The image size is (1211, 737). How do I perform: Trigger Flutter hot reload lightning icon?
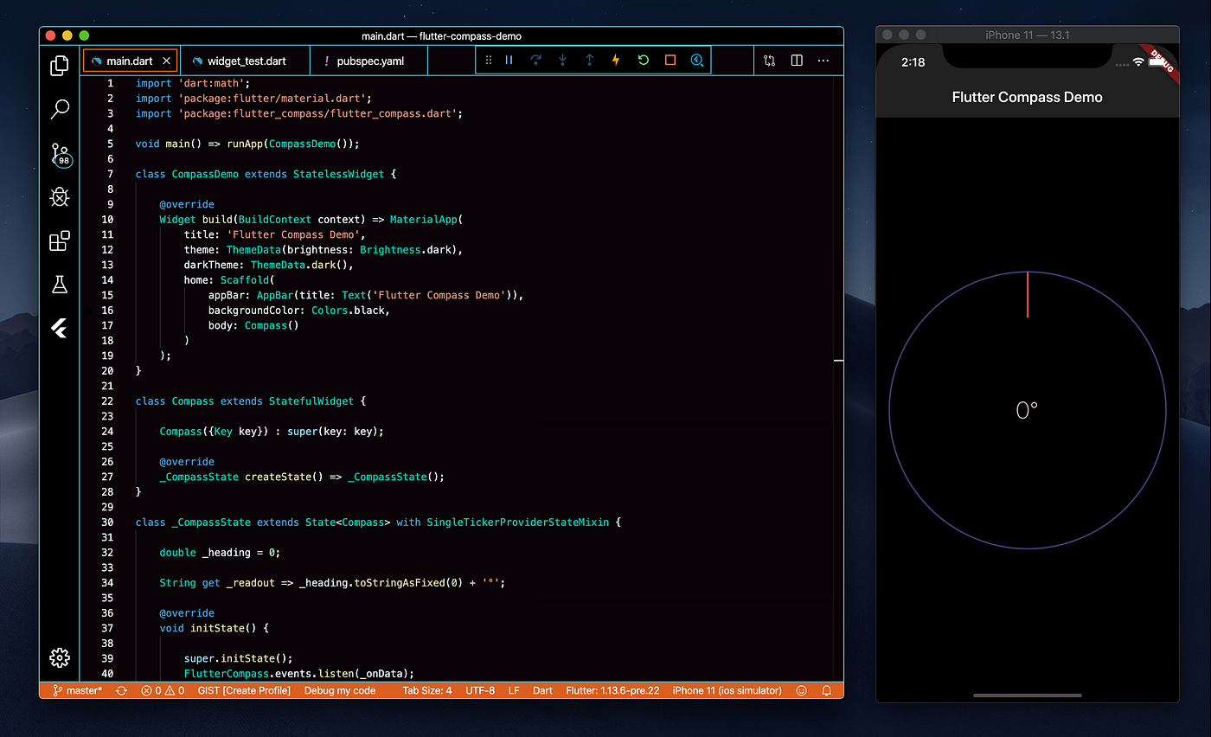tap(616, 61)
